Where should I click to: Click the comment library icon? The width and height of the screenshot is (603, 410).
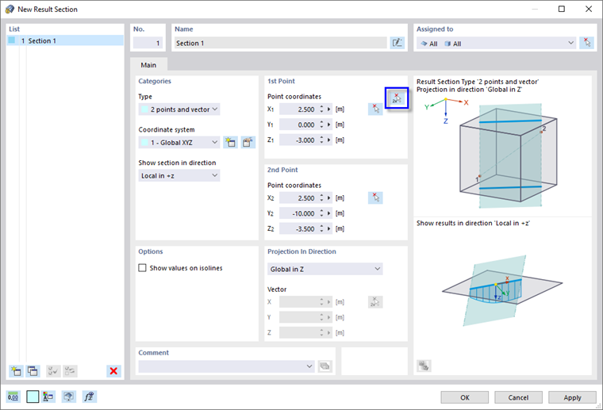325,366
